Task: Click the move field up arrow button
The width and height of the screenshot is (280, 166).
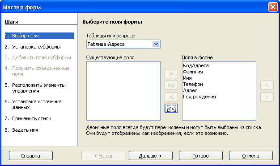Action: (x=267, y=85)
